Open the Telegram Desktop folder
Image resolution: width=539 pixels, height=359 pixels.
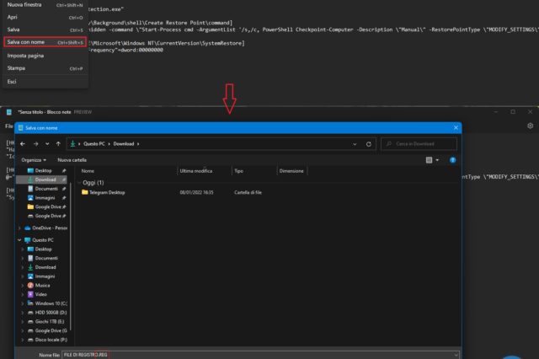click(112, 192)
